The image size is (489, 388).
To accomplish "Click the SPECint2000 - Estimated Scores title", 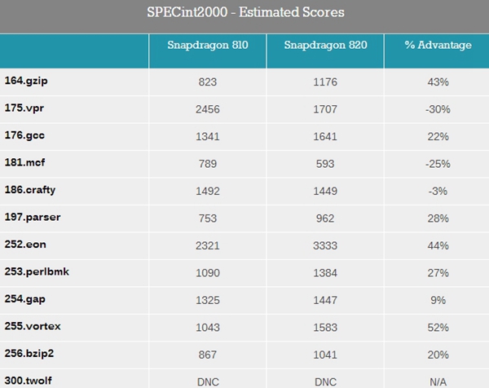I will [244, 12].
